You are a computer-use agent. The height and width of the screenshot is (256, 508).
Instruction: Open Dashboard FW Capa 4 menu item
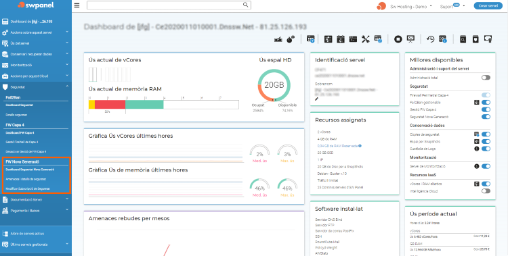tap(20, 133)
